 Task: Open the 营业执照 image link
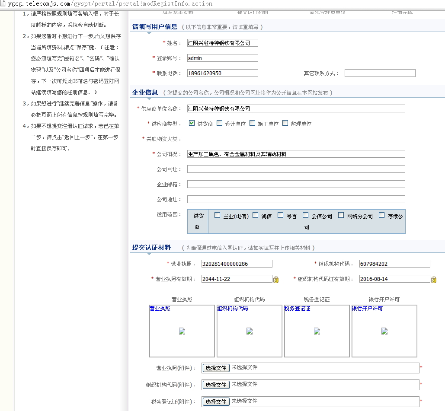[160, 308]
